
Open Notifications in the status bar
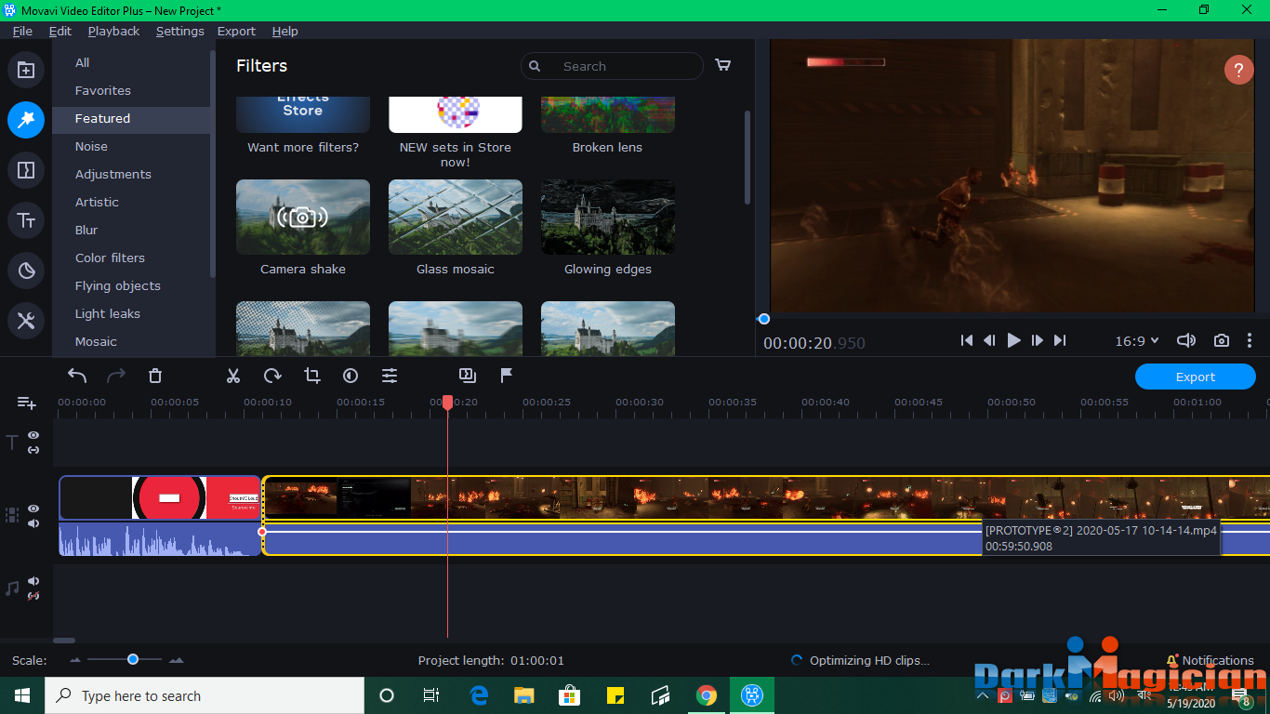tap(1210, 660)
